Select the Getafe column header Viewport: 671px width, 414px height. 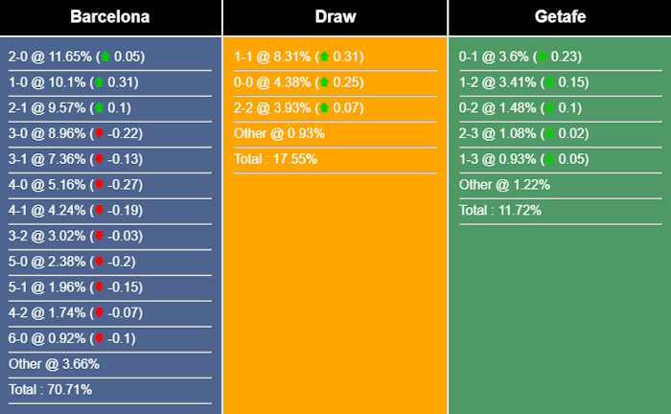click(560, 17)
